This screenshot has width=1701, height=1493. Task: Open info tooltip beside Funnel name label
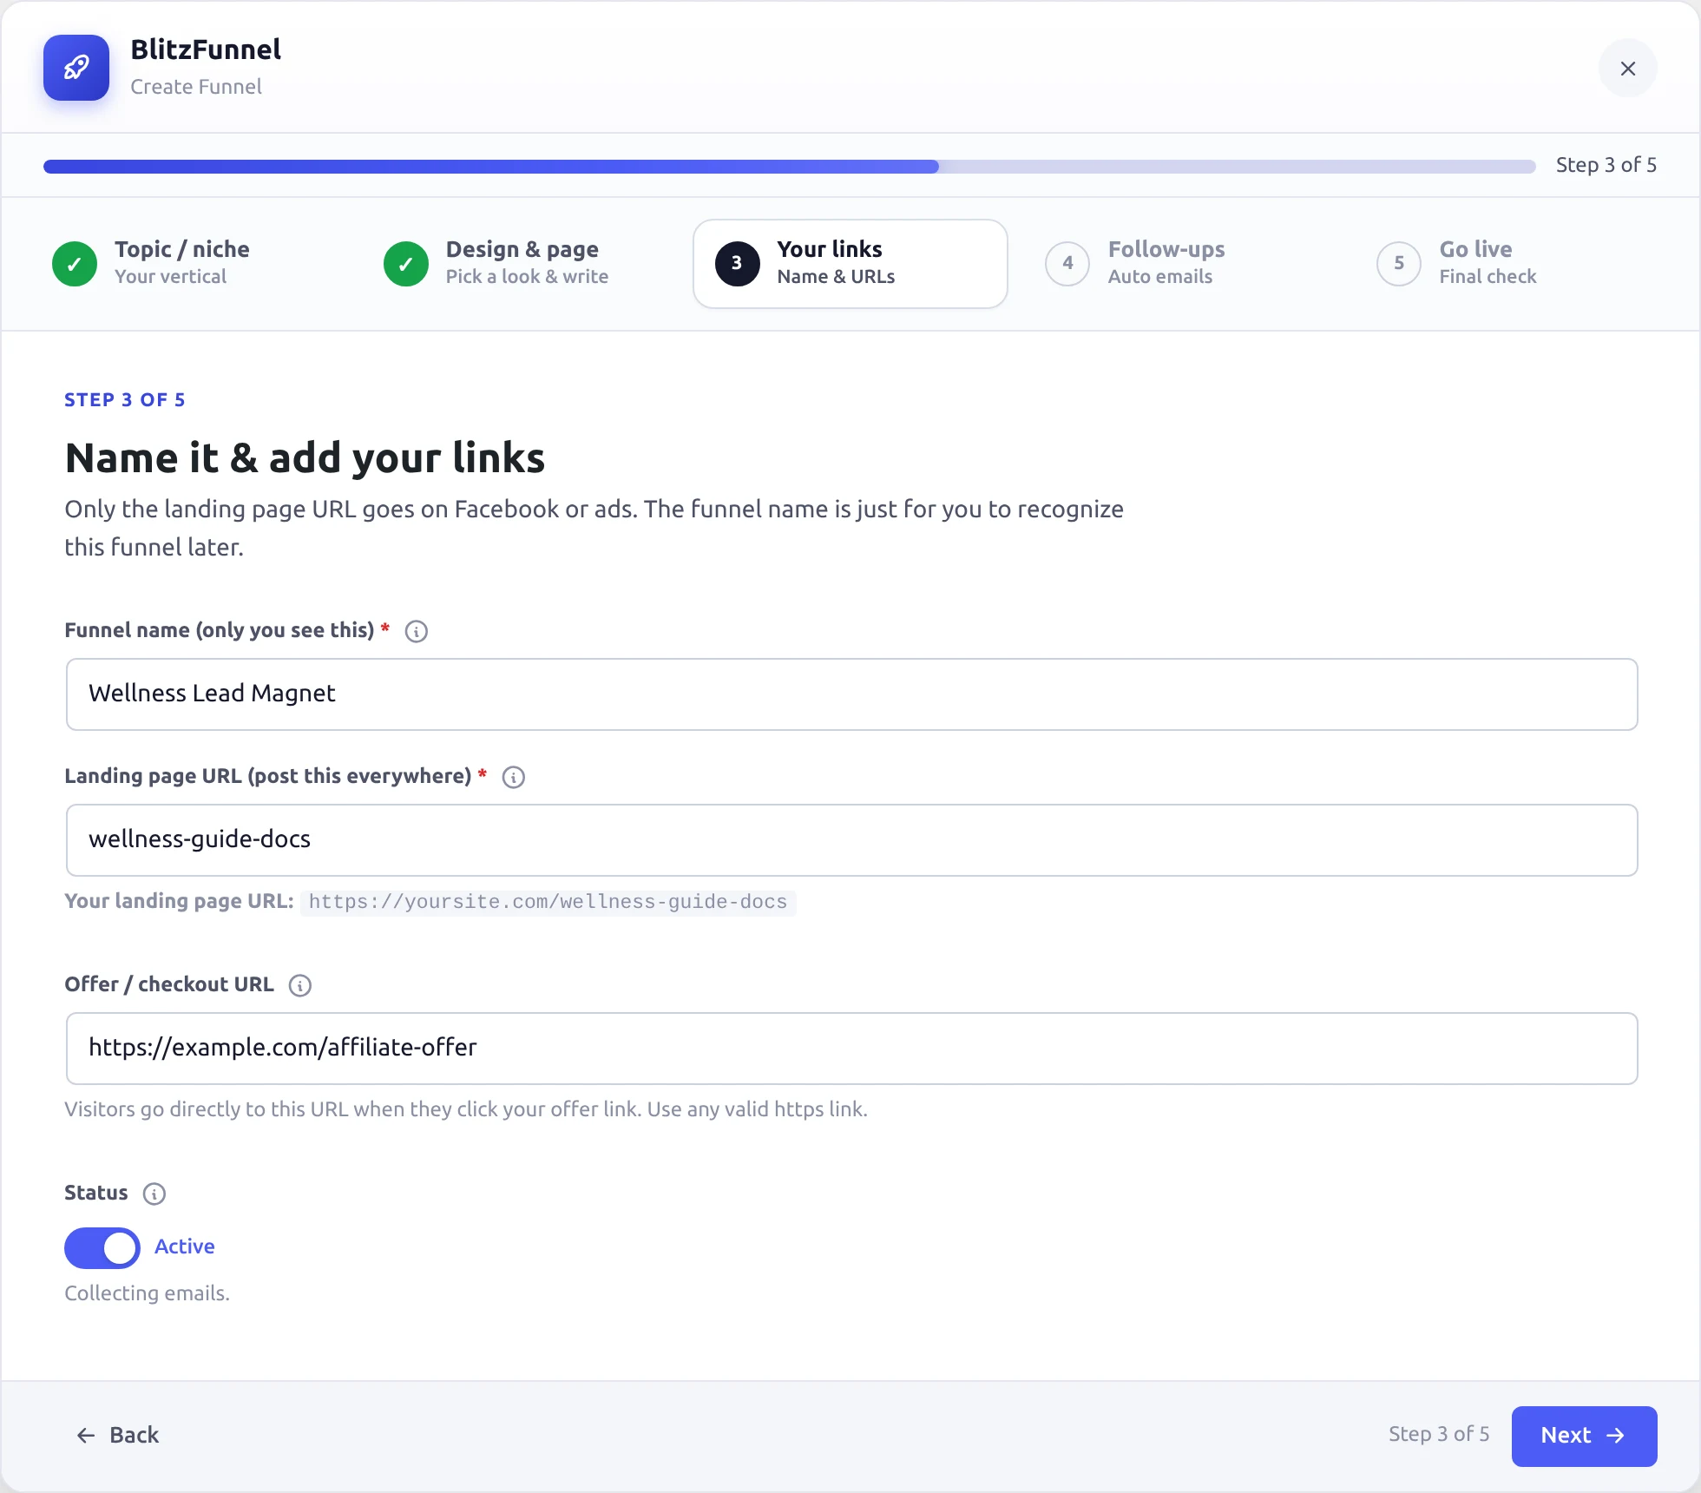pos(417,631)
